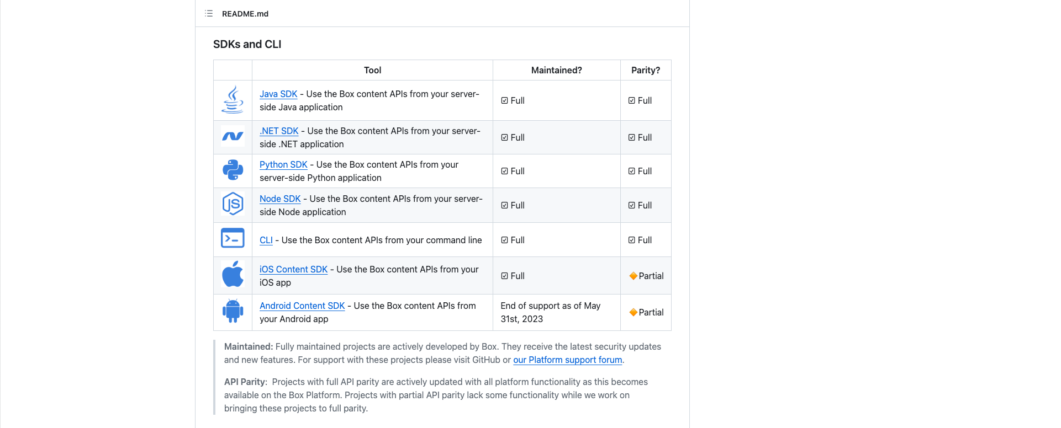This screenshot has width=1061, height=428.
Task: Open the CLI link
Action: 266,240
